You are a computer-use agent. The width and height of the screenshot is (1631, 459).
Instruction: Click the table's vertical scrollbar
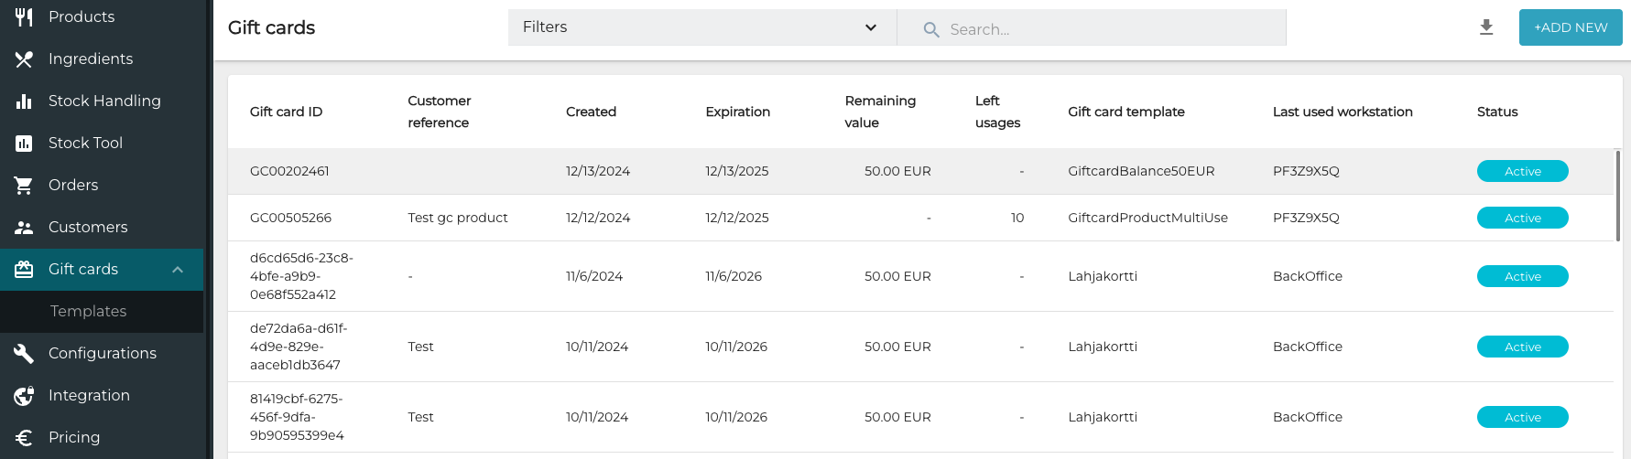(1617, 197)
